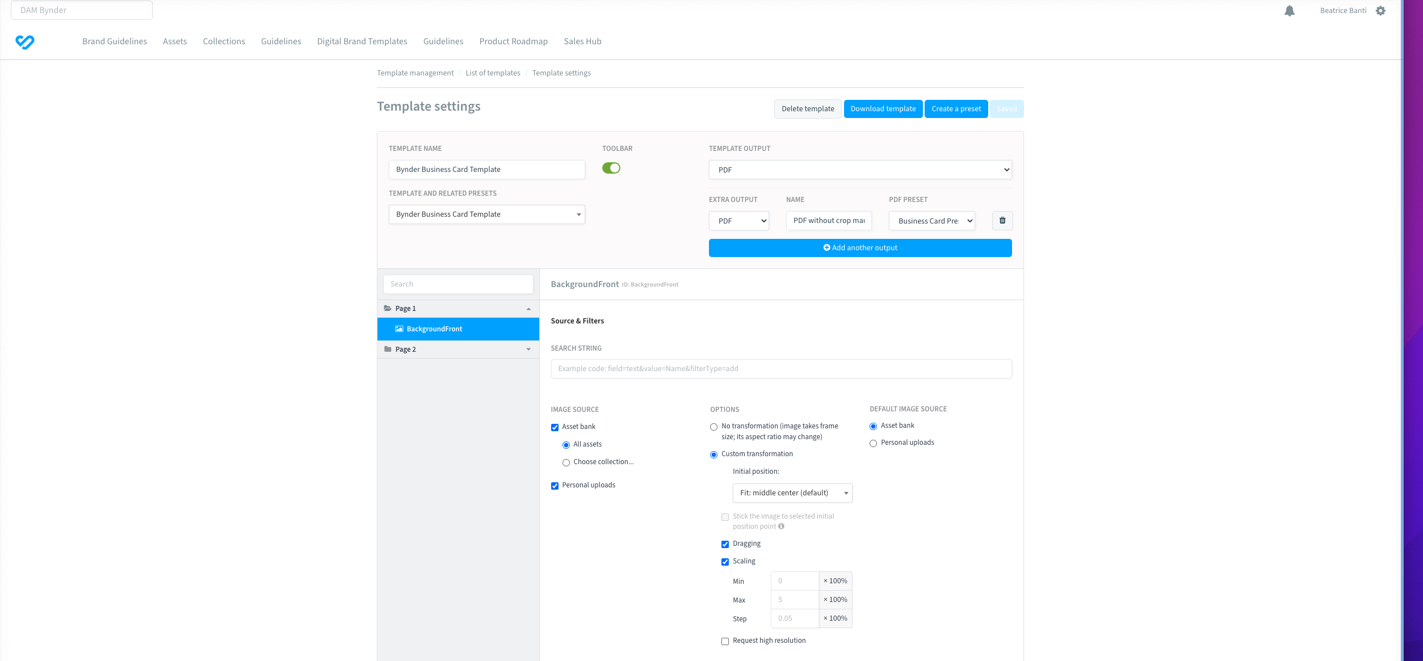The image size is (1423, 661).
Task: Set default image source to Personal uploads
Action: click(873, 443)
